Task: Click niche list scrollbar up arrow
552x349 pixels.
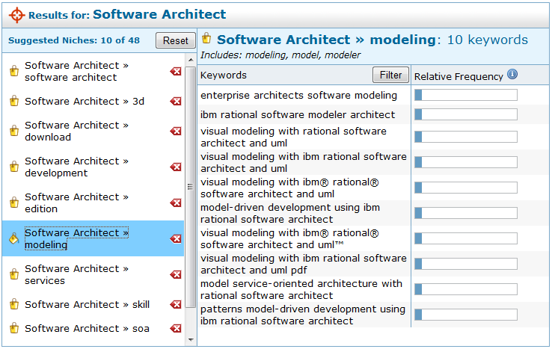Action: (x=191, y=61)
